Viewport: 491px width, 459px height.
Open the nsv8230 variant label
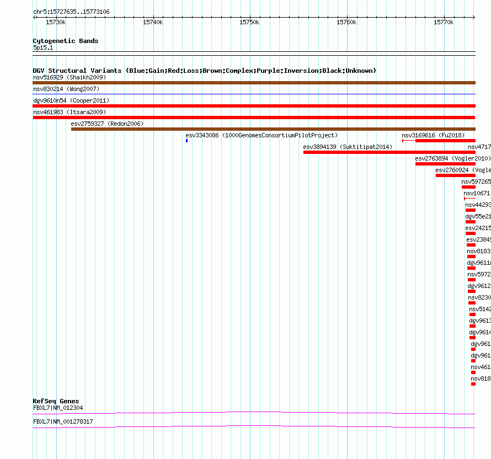479,297
